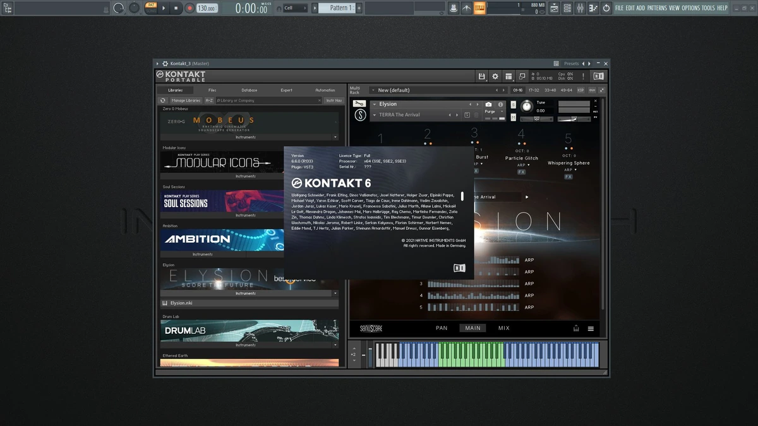Click the save snapshot icon
Screen dimensions: 758x426
pos(467,115)
